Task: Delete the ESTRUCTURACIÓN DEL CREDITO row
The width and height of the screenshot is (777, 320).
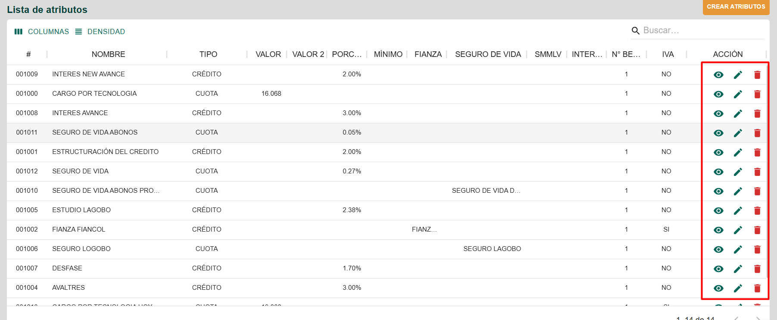Action: [x=757, y=153]
